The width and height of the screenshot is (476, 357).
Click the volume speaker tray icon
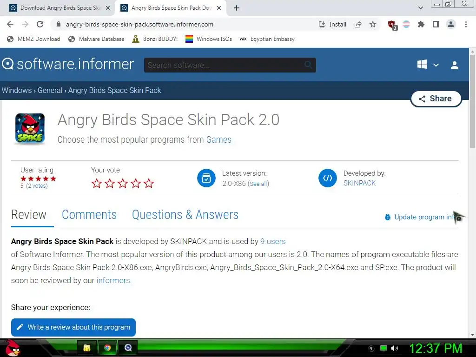pos(395,348)
